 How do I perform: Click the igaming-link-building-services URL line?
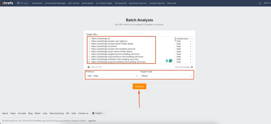point(115,54)
